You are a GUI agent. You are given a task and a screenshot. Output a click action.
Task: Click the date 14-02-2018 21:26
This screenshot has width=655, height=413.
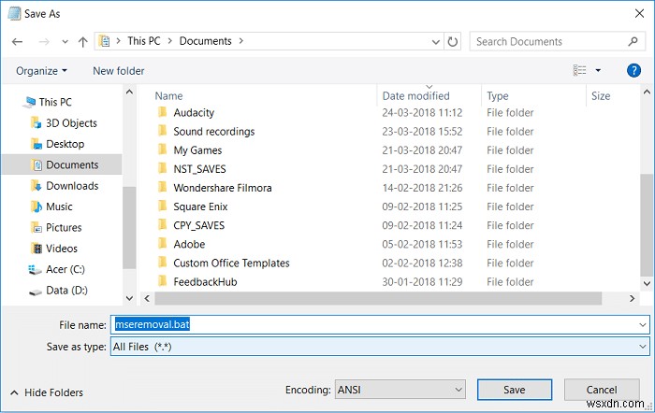point(422,188)
